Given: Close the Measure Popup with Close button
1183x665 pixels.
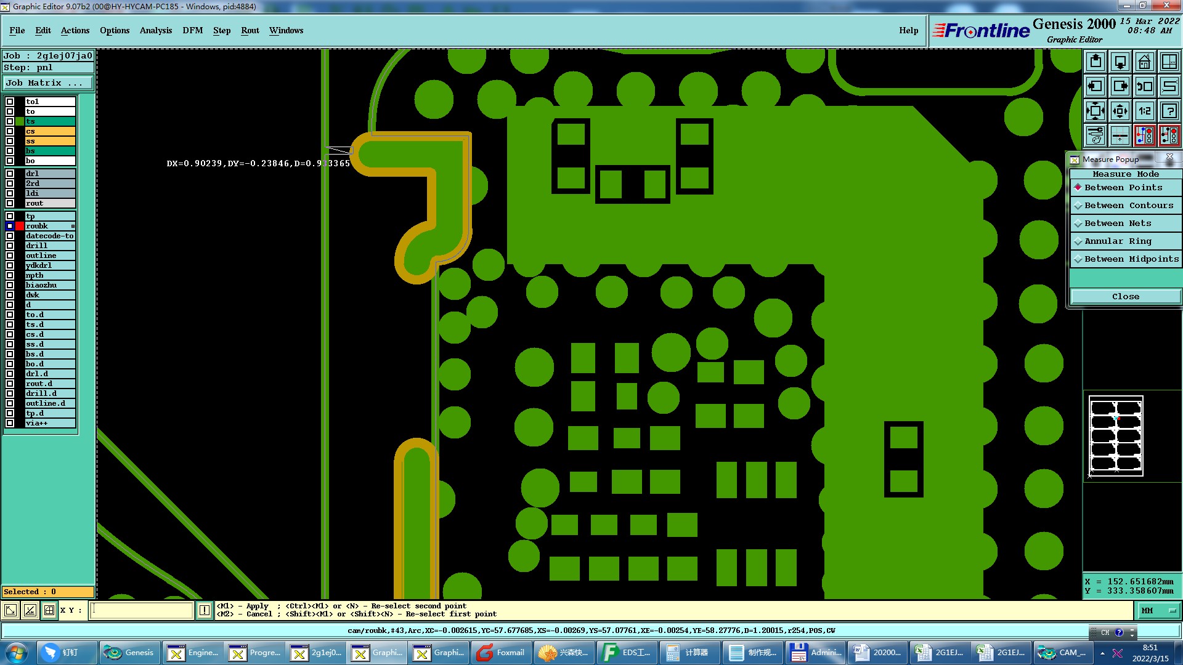Looking at the screenshot, I should coord(1125,297).
